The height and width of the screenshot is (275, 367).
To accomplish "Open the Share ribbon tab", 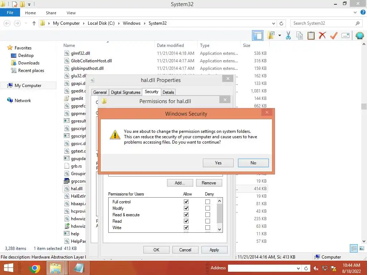I will [51, 13].
